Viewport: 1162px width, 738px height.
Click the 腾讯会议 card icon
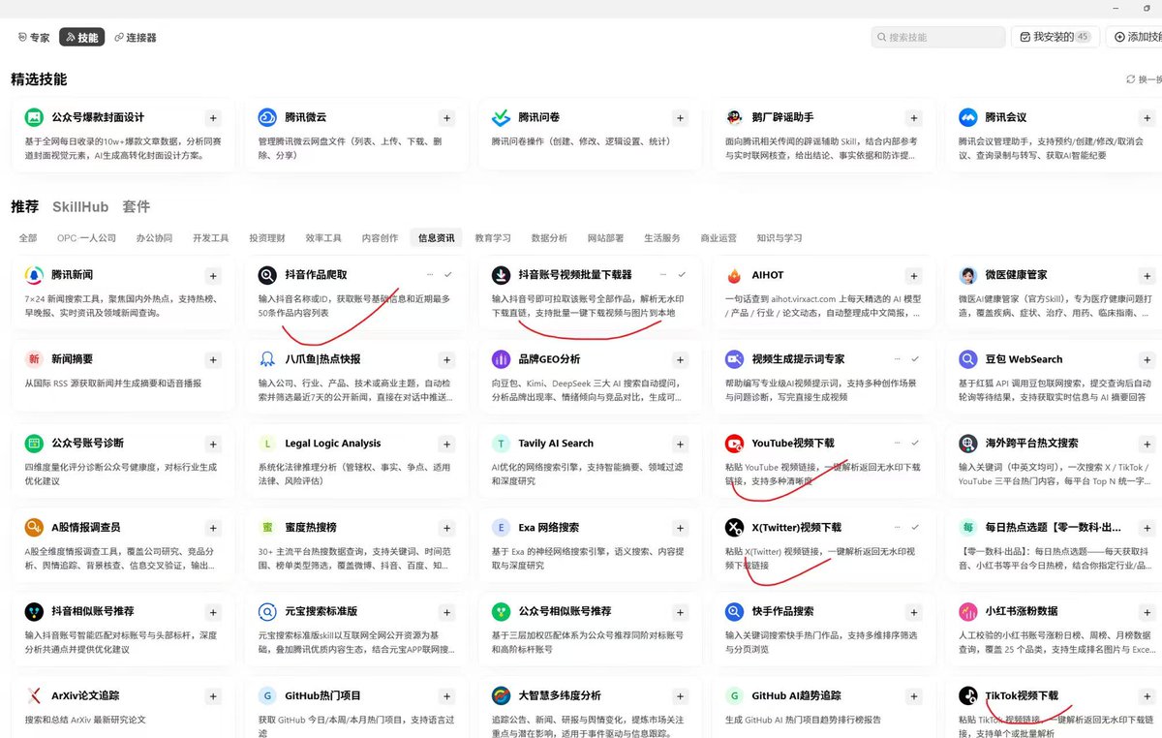click(x=967, y=117)
